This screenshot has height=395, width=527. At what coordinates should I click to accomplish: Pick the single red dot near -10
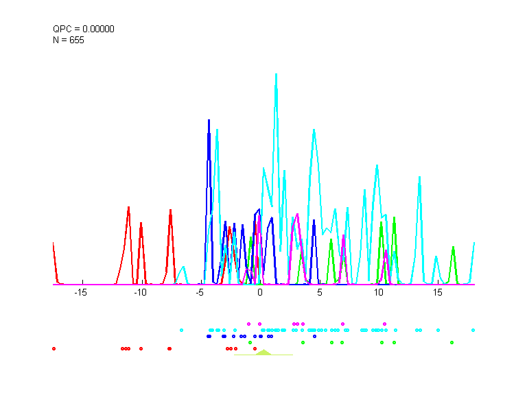[x=141, y=348]
